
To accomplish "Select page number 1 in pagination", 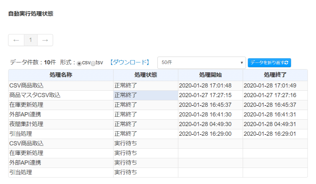I will coord(31,40).
